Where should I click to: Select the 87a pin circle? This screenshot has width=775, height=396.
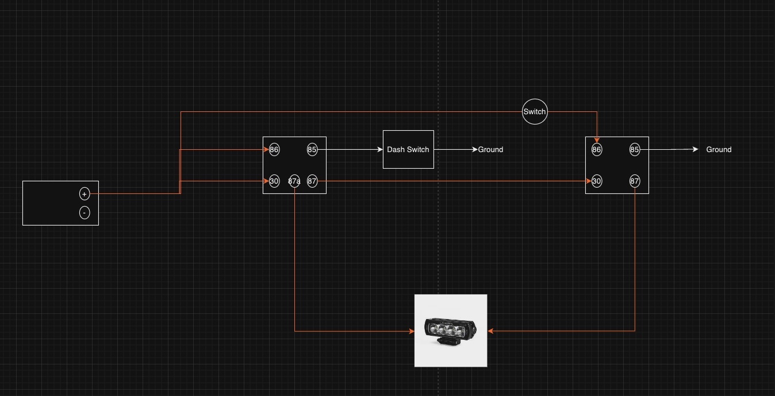(294, 181)
